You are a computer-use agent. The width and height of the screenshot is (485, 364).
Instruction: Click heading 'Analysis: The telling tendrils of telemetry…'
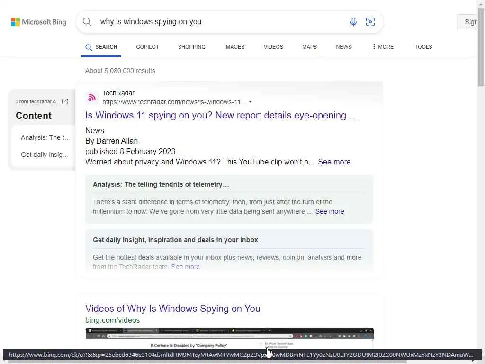click(161, 184)
